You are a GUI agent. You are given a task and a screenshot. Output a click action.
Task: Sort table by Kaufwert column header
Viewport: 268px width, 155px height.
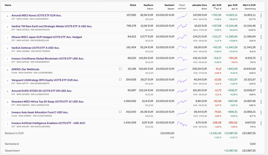click(x=169, y=5)
